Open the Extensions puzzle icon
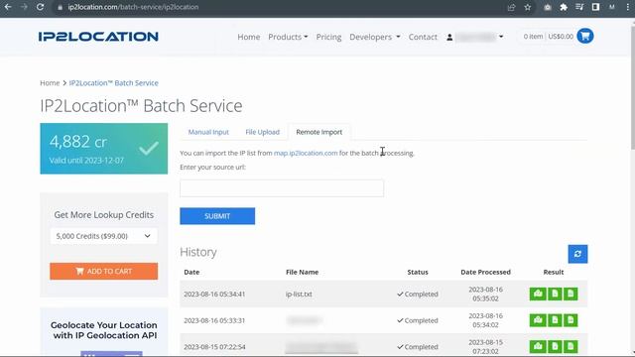The height and width of the screenshot is (357, 635). [x=564, y=7]
